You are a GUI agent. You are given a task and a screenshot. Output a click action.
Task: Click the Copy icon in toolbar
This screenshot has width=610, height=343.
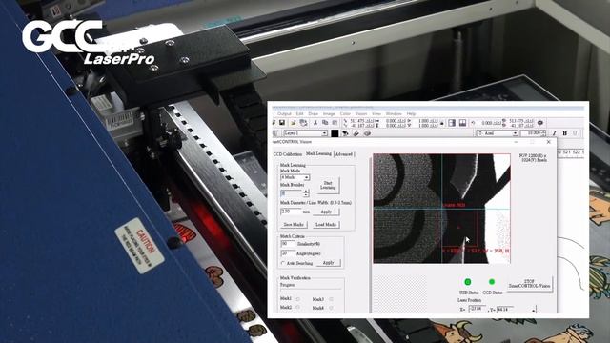click(325, 123)
